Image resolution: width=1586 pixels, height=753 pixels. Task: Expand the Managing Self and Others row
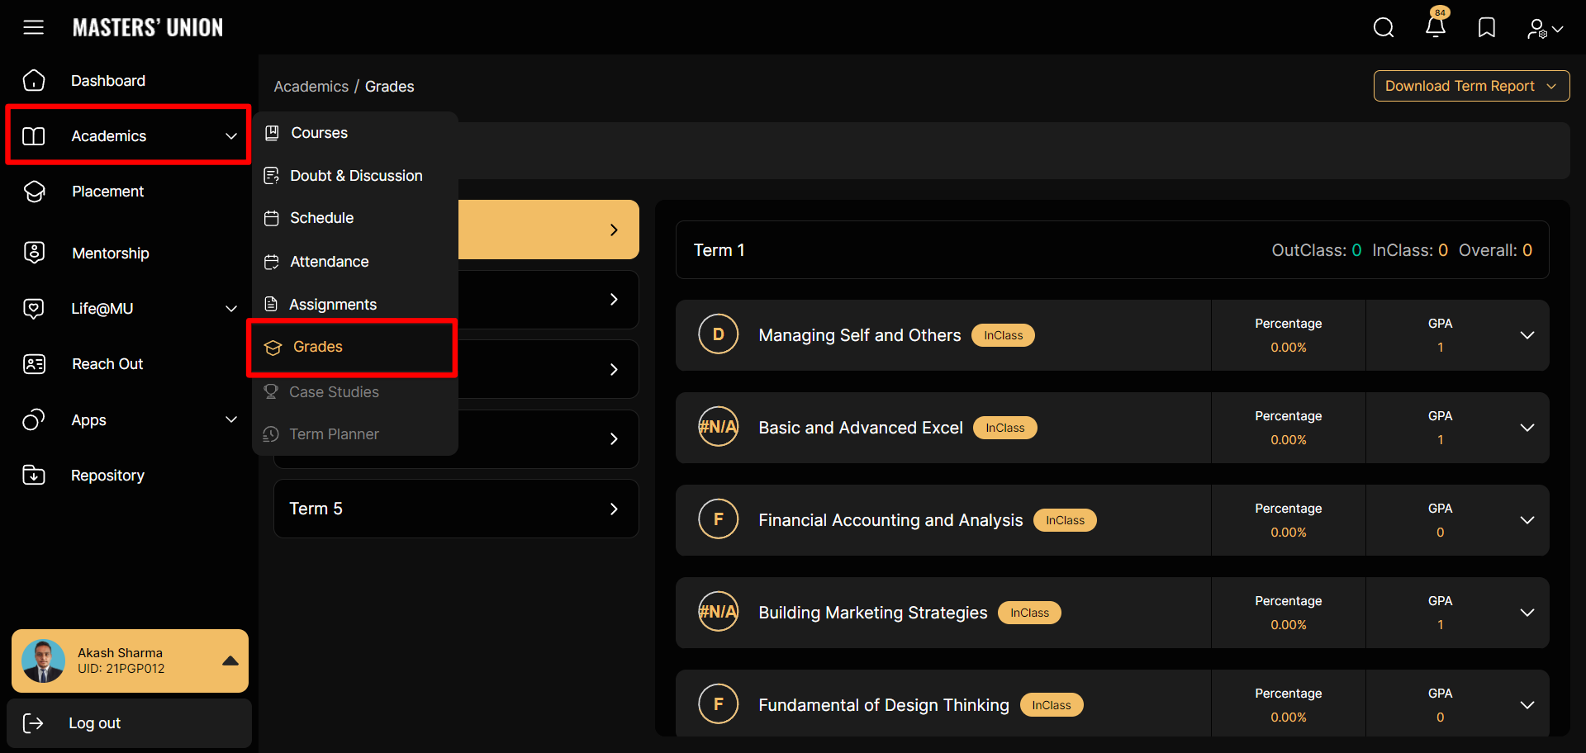1527,335
